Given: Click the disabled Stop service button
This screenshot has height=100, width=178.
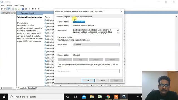Looking at the screenshot, I should pyautogui.click(x=80, y=60).
